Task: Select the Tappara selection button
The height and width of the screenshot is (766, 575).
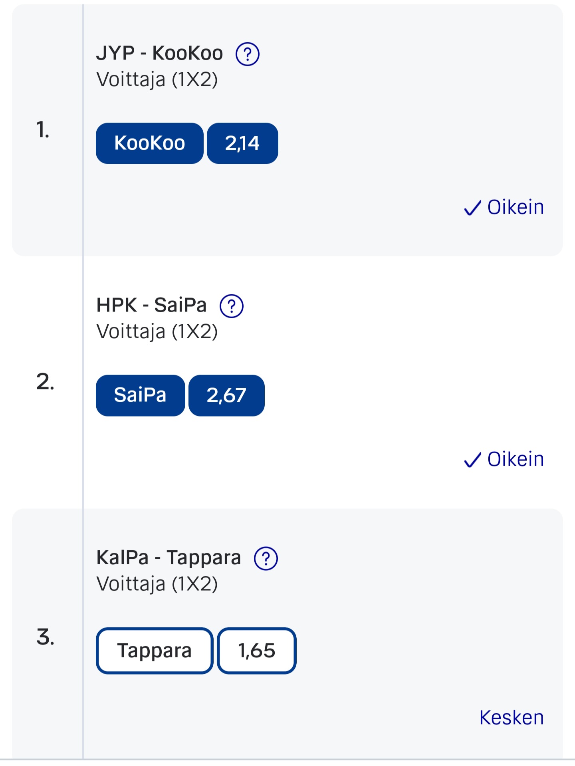Action: click(155, 651)
